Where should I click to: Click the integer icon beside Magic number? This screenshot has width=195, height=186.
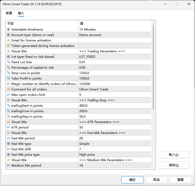click(8, 84)
